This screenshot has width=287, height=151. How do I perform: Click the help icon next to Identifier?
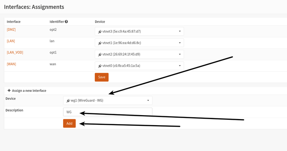[x=66, y=22]
